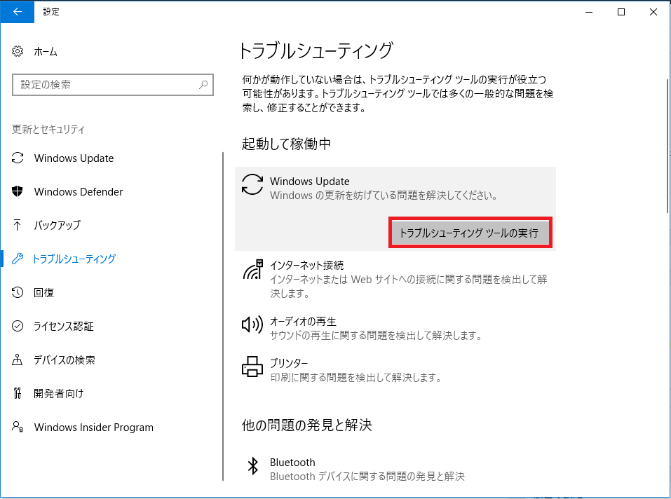The width and height of the screenshot is (671, 499).
Task: Click the トラブルシューティング ツールの実行 button
Action: click(x=470, y=232)
